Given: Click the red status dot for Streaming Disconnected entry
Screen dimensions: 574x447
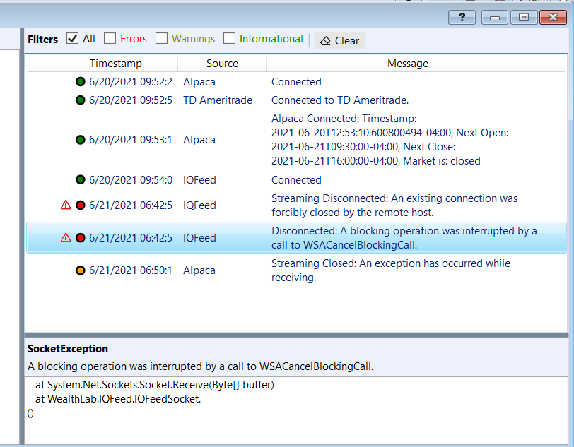Looking at the screenshot, I should (x=80, y=205).
